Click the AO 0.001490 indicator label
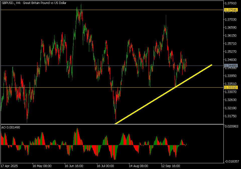 (11, 127)
